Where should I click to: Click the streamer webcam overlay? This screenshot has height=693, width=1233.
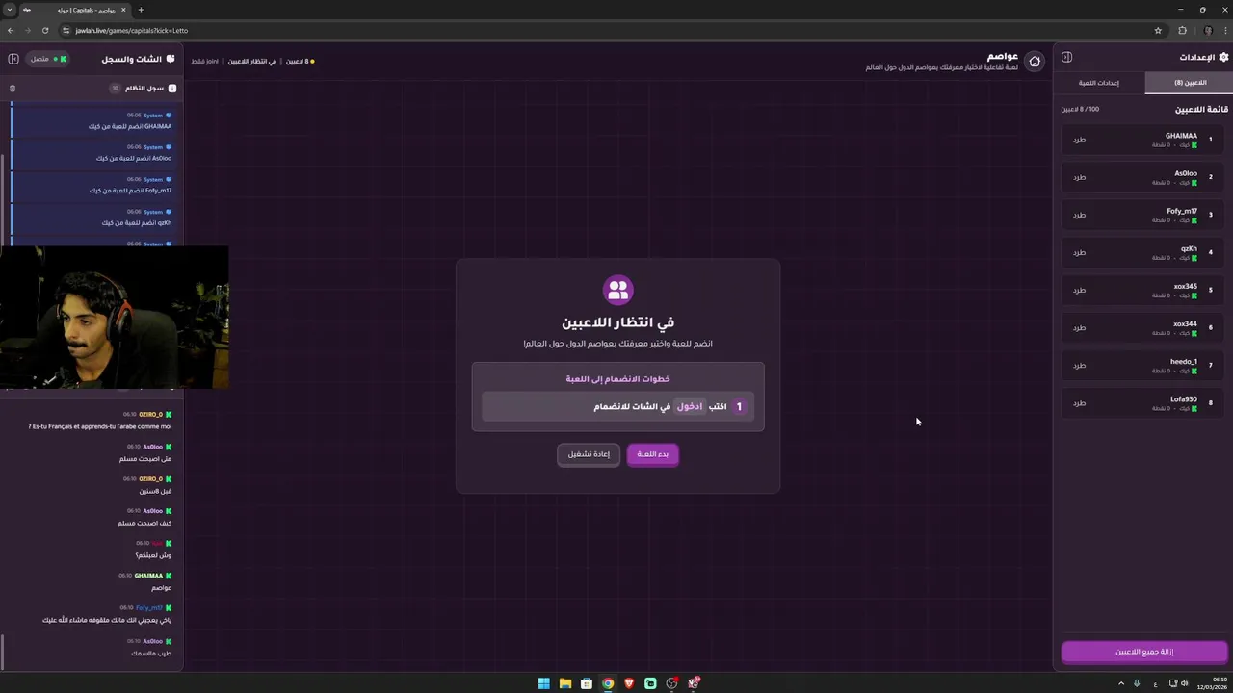[x=115, y=318]
